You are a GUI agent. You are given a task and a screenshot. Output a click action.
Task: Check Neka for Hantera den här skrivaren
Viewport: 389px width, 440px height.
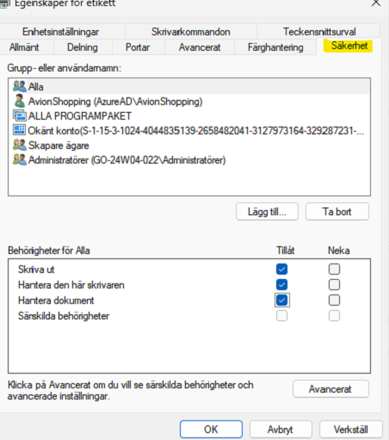pos(334,285)
